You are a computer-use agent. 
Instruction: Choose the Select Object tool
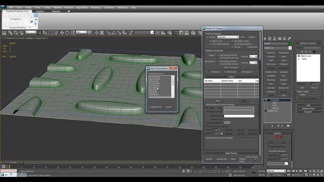[39, 32]
